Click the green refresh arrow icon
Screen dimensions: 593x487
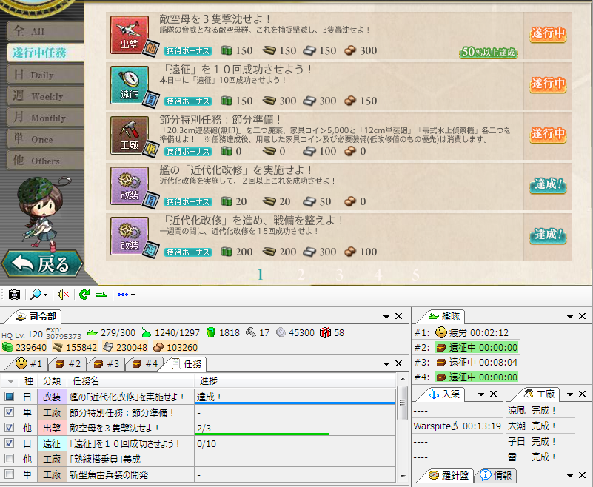(84, 295)
